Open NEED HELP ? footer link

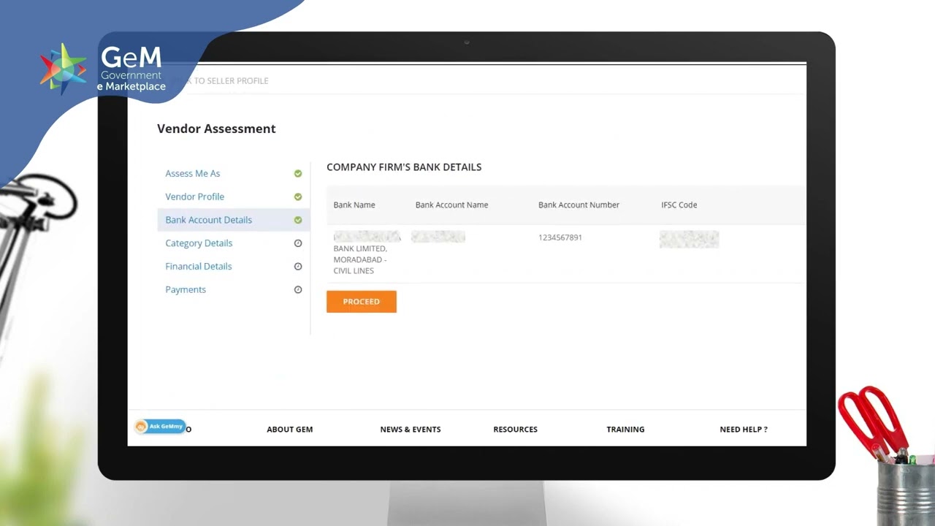744,430
